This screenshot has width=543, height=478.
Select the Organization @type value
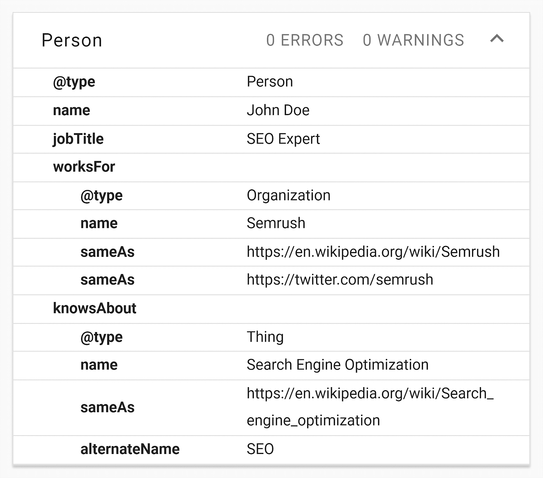coord(288,195)
